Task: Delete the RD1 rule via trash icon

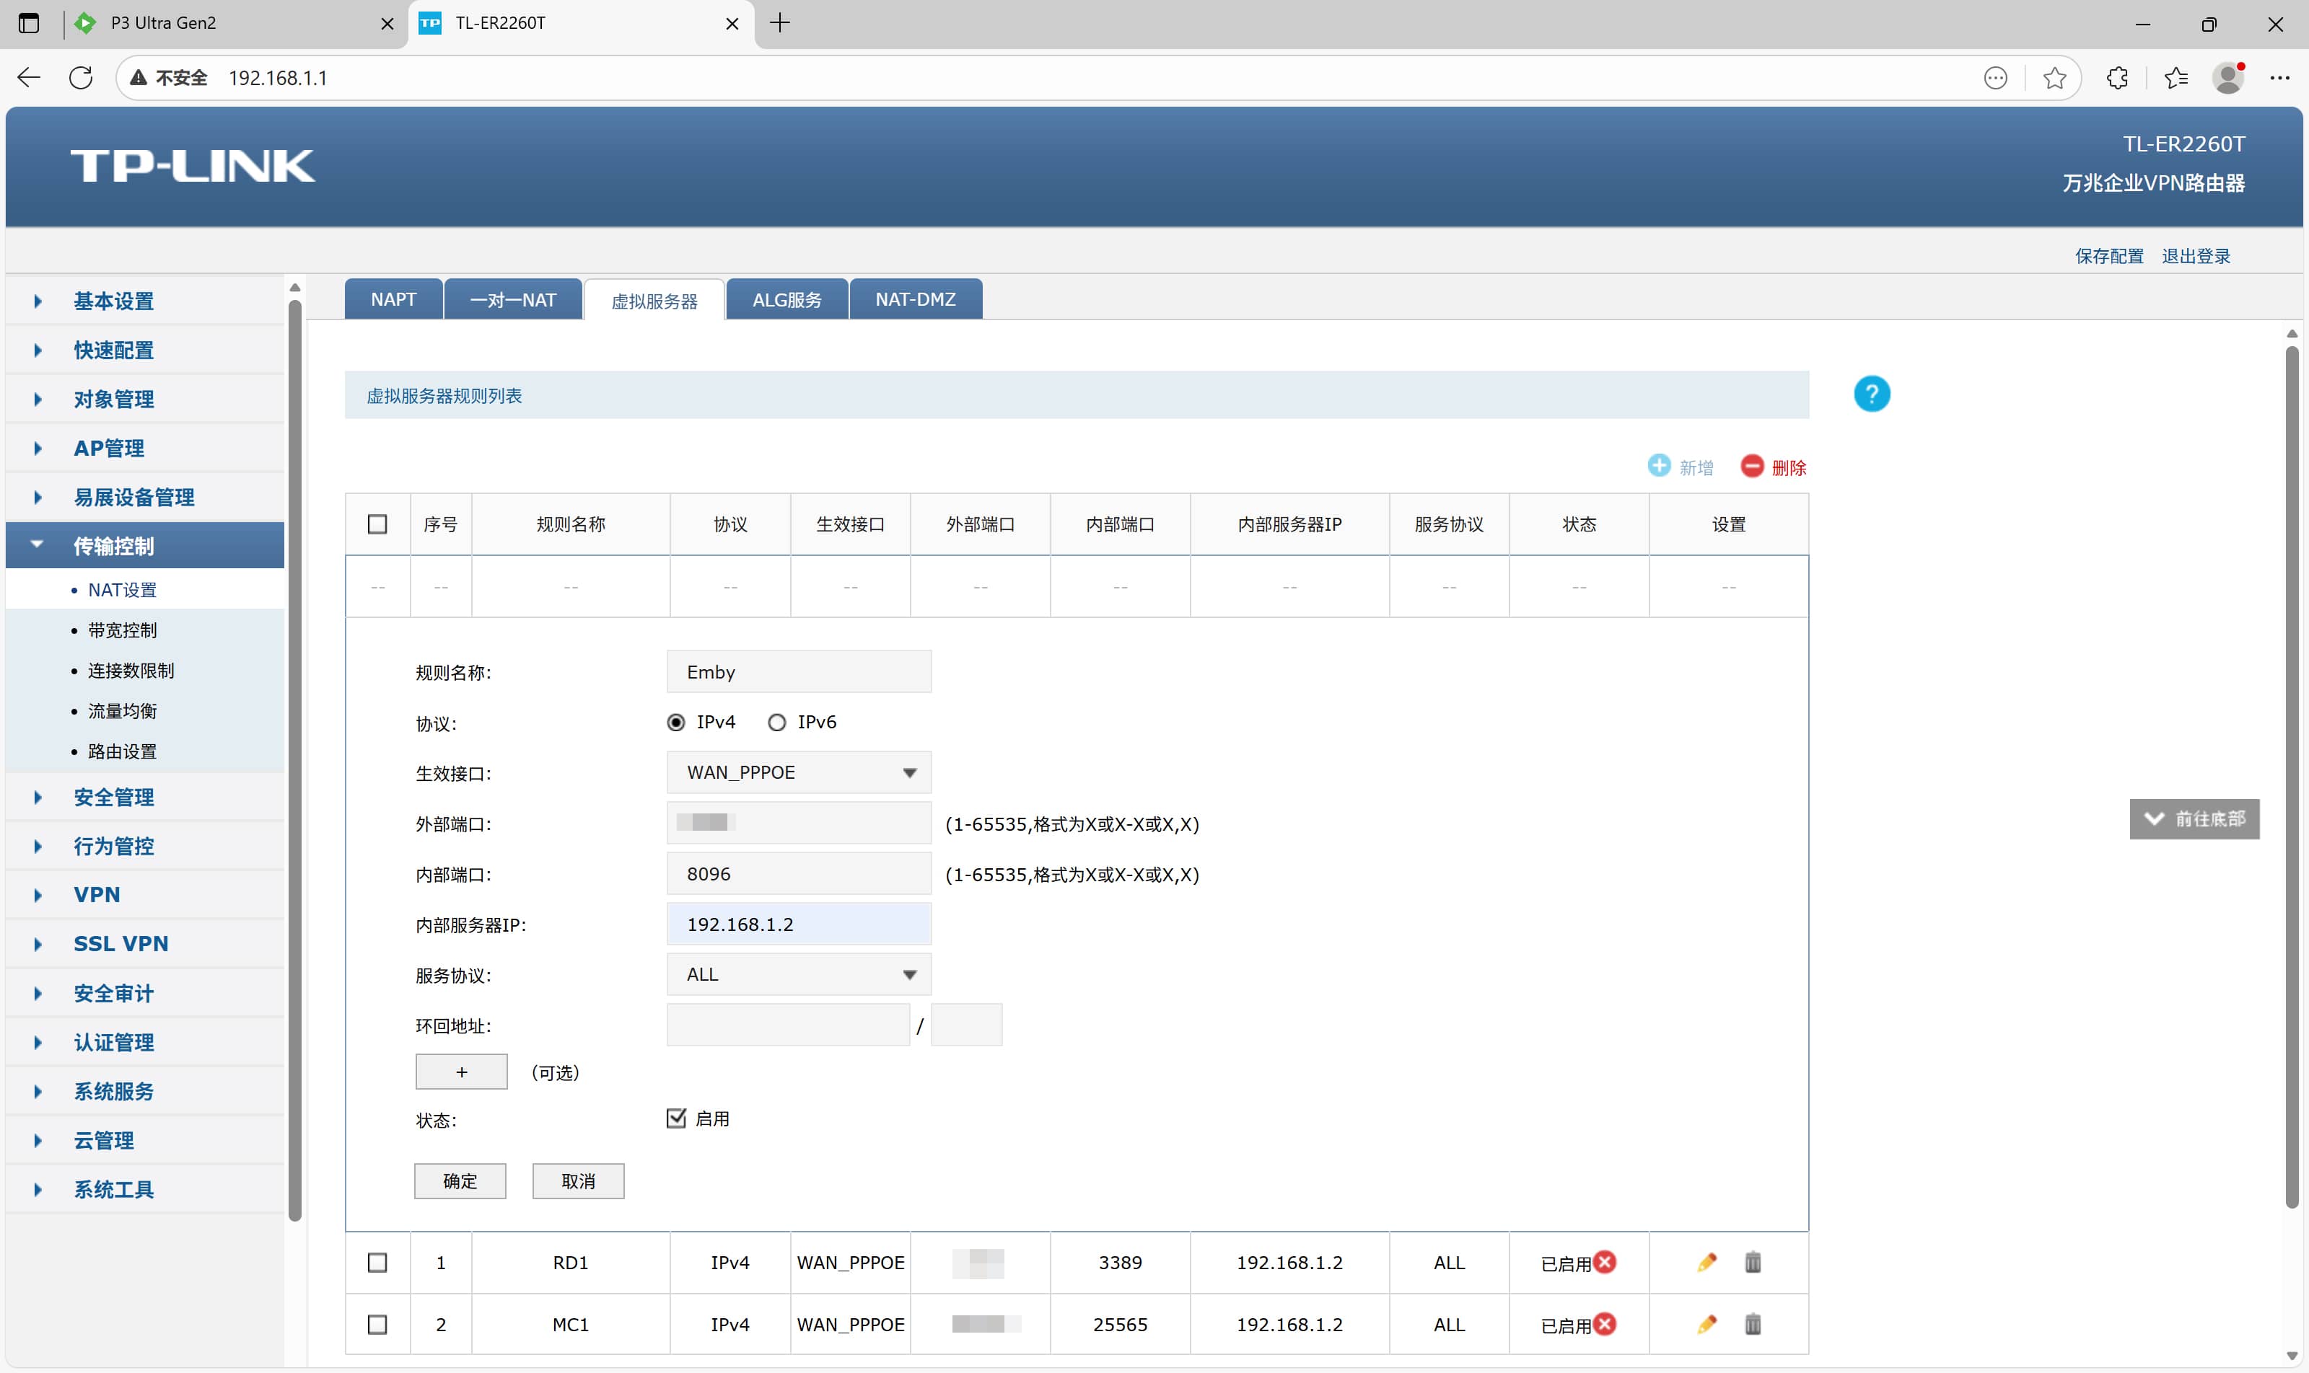Action: 1753,1262
